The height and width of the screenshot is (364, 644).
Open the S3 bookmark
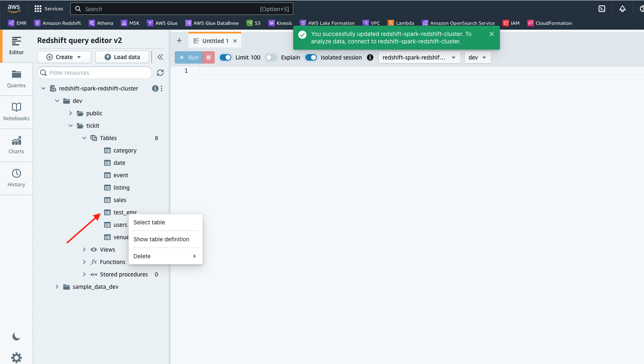254,23
